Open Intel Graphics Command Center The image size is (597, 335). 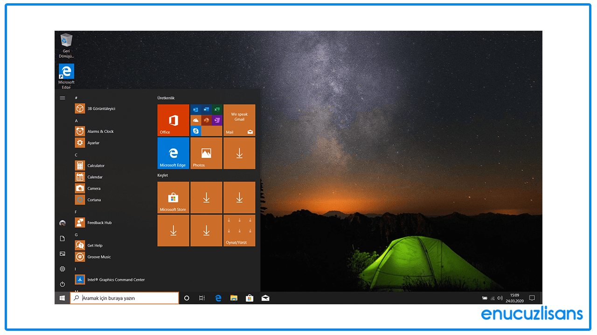pyautogui.click(x=115, y=279)
